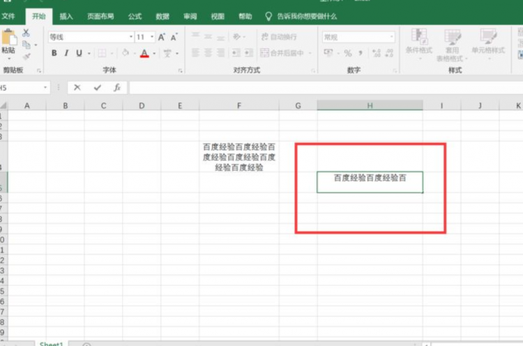Cancel the formula bar entry with X
The height and width of the screenshot is (346, 523).
77,87
